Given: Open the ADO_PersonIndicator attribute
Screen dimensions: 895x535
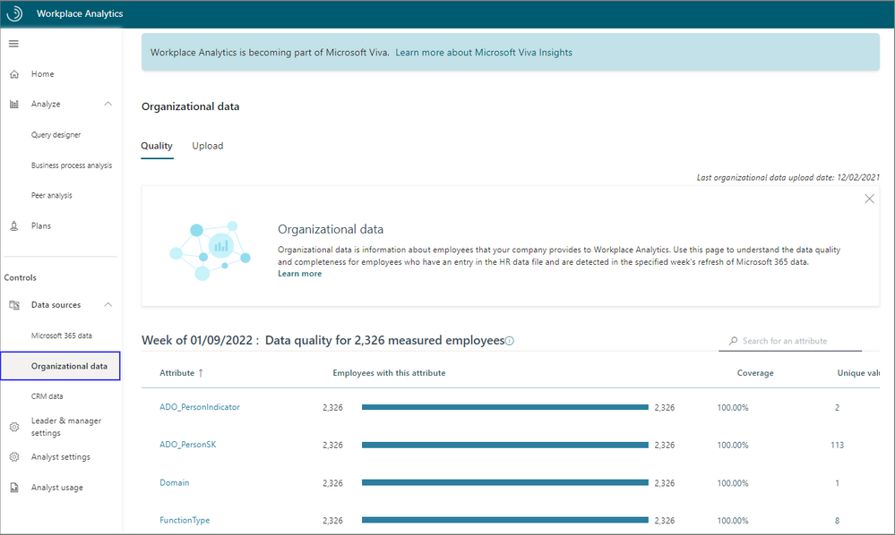Looking at the screenshot, I should click(200, 407).
